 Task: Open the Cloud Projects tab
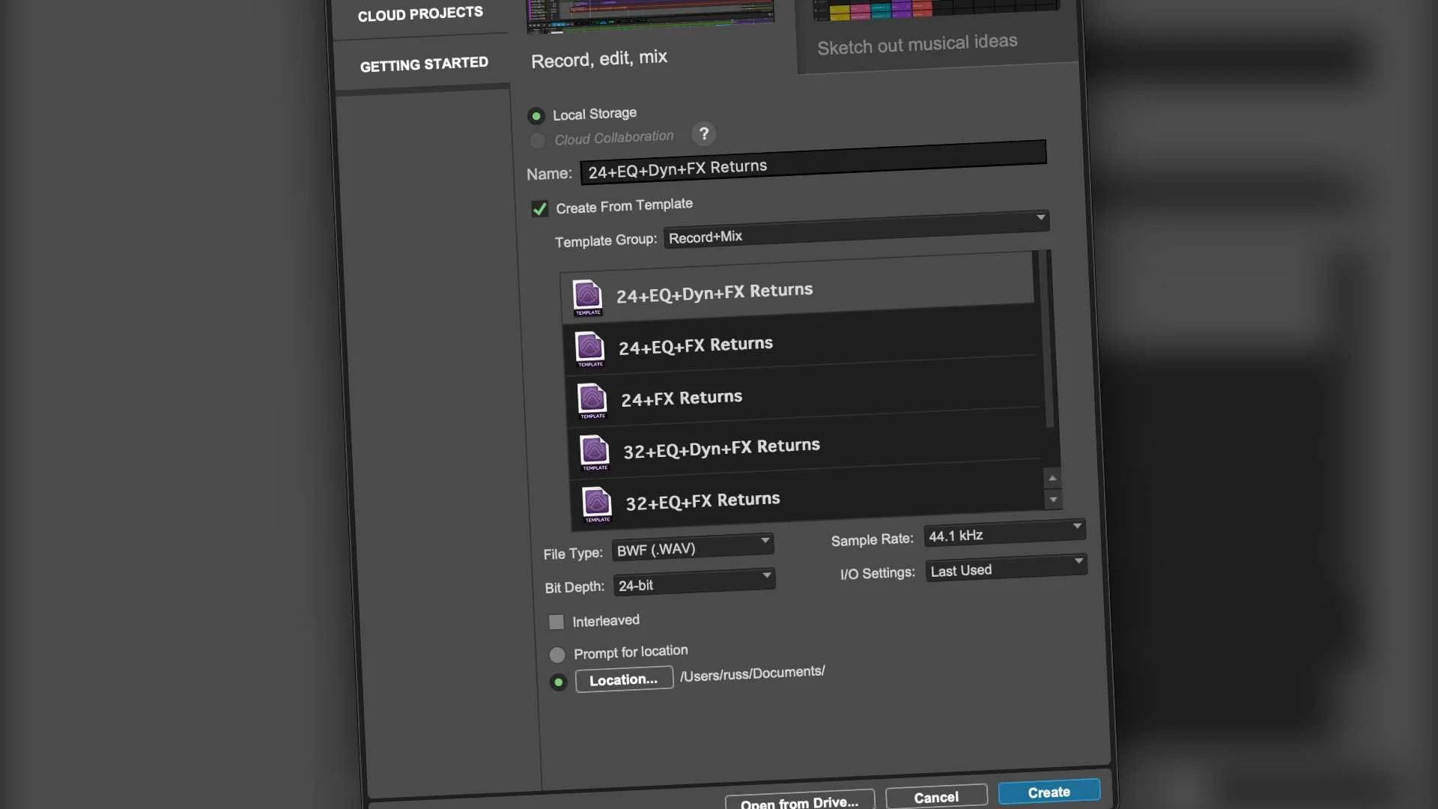click(420, 13)
